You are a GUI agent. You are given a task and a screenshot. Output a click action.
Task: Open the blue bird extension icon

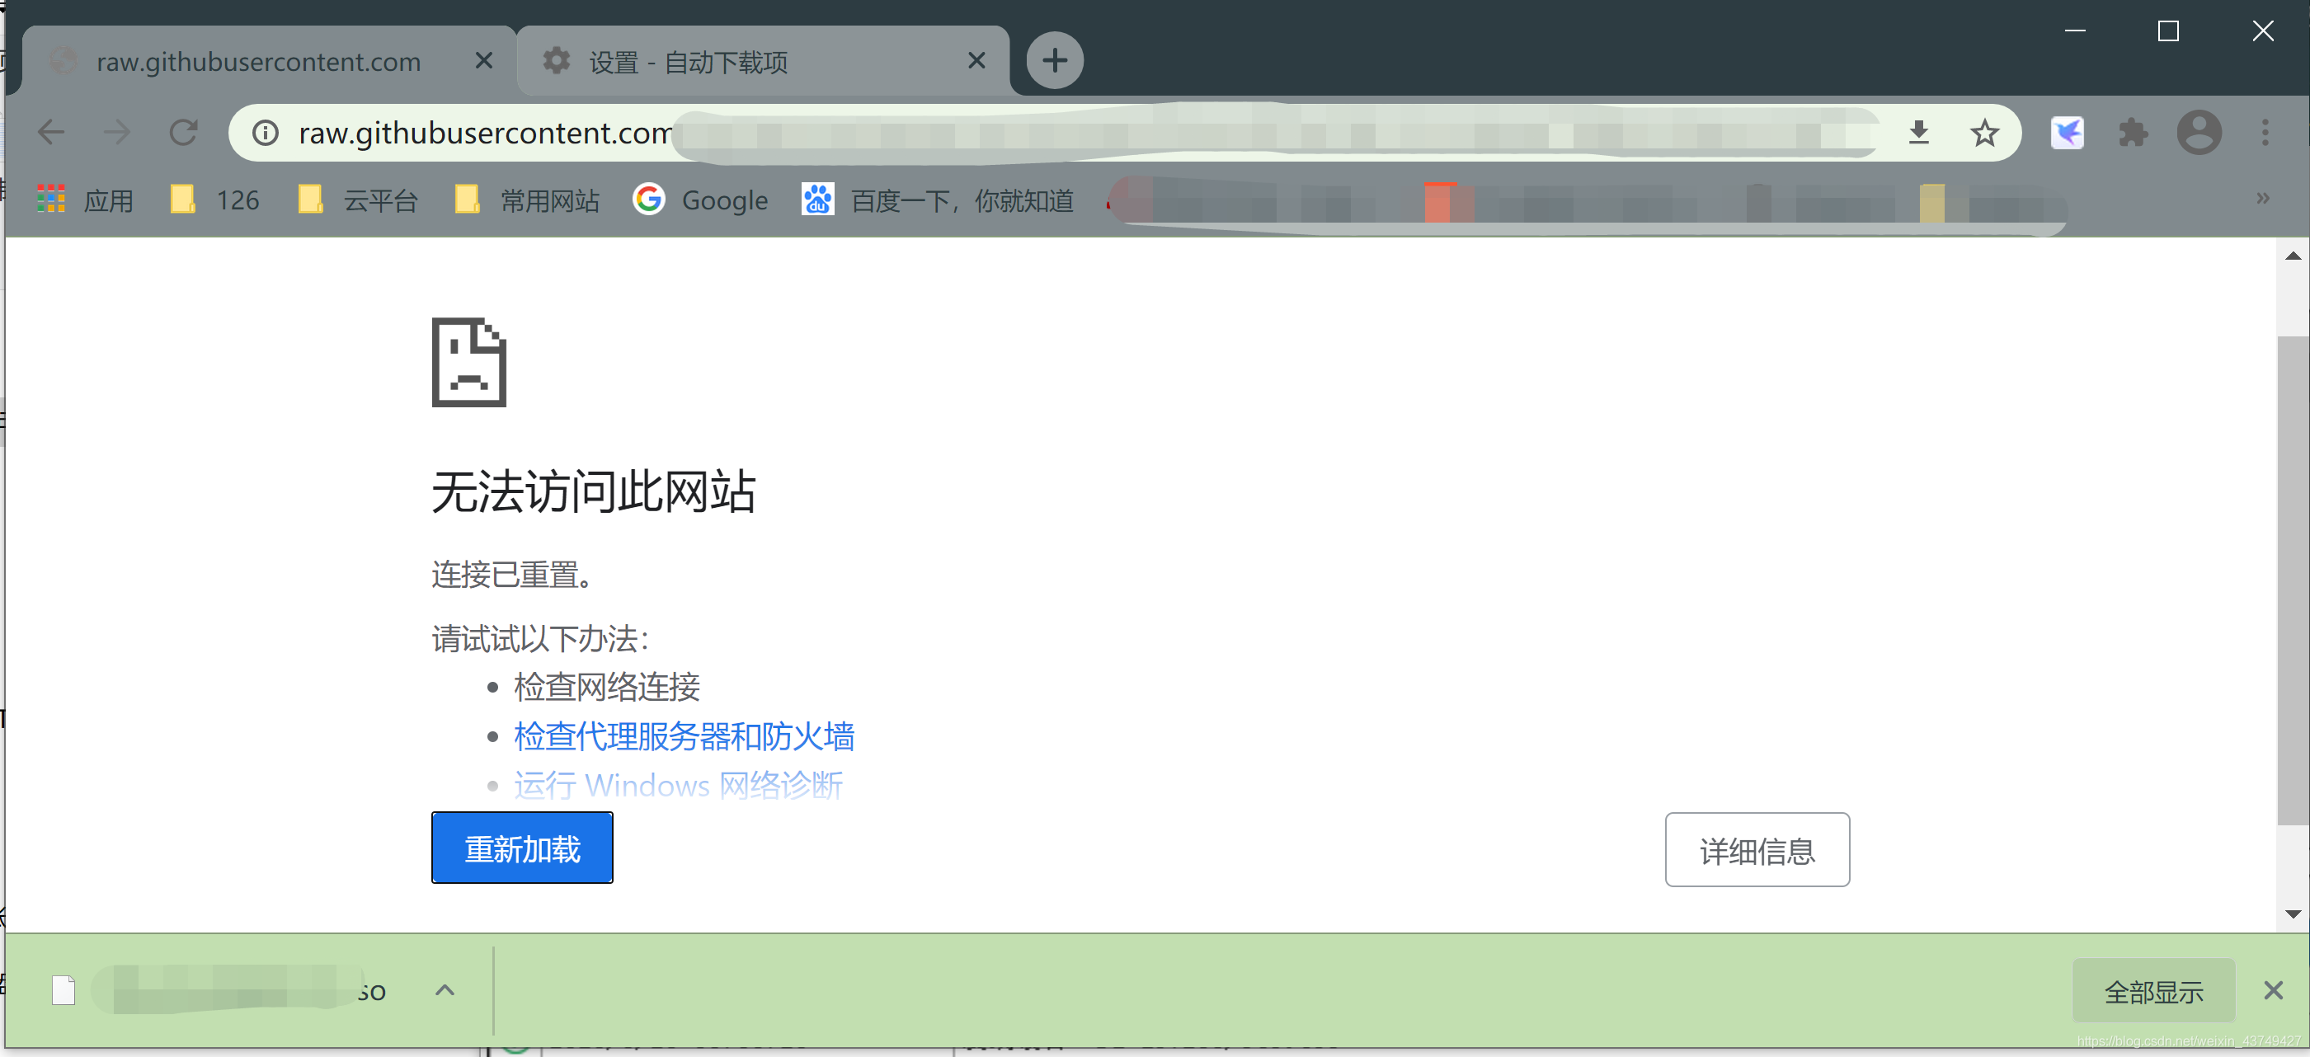click(2067, 133)
